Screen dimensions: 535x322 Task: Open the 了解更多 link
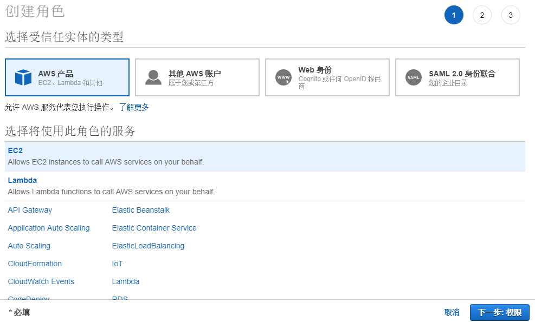coord(134,107)
